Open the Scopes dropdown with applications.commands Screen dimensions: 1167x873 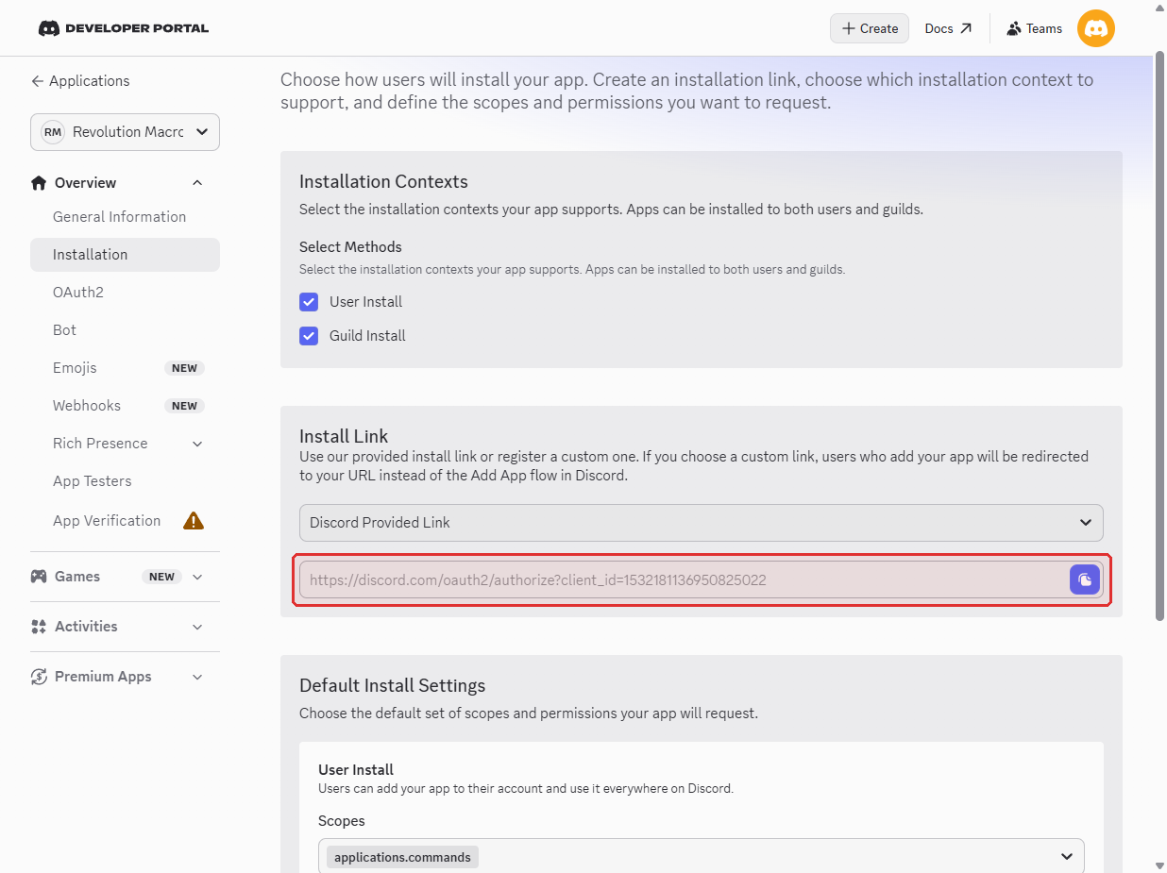[x=702, y=857]
